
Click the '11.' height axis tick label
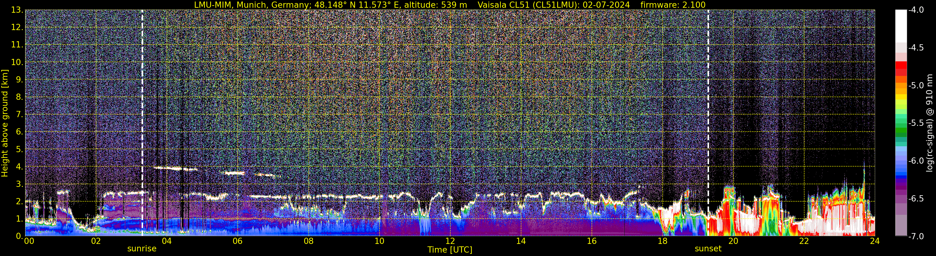pyautogui.click(x=17, y=45)
